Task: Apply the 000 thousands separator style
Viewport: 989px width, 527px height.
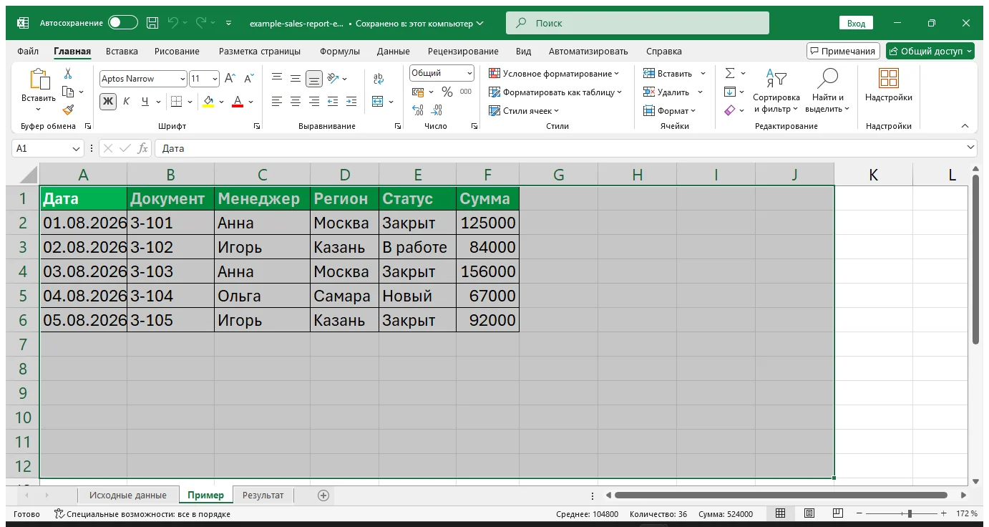Action: [466, 92]
